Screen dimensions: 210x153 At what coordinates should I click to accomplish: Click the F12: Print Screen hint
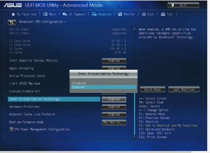(153, 137)
